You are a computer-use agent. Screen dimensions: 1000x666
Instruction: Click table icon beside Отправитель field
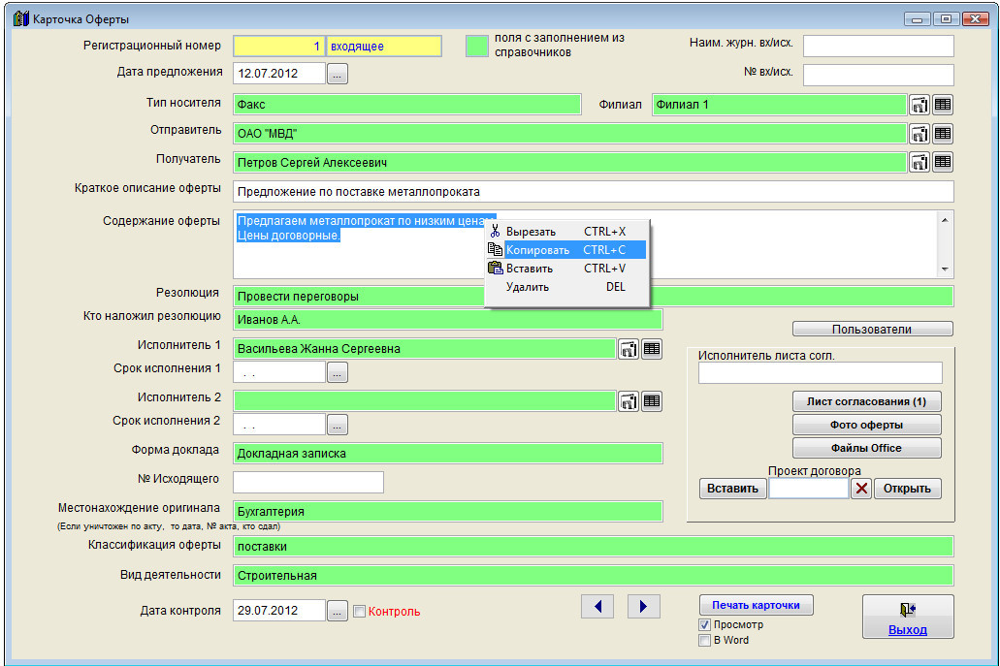pos(943,134)
